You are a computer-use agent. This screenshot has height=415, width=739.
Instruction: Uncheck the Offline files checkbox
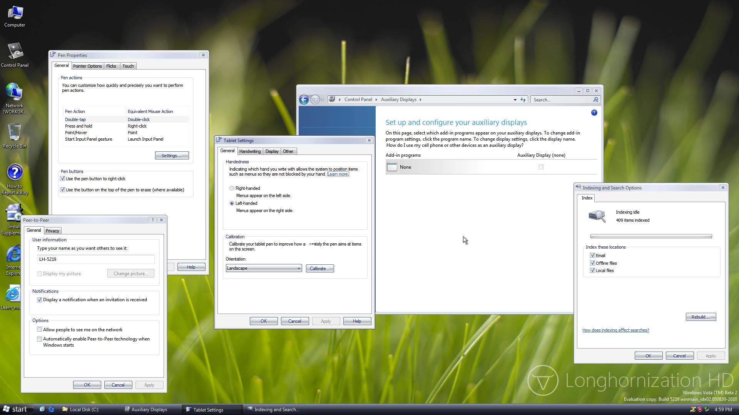(592, 263)
